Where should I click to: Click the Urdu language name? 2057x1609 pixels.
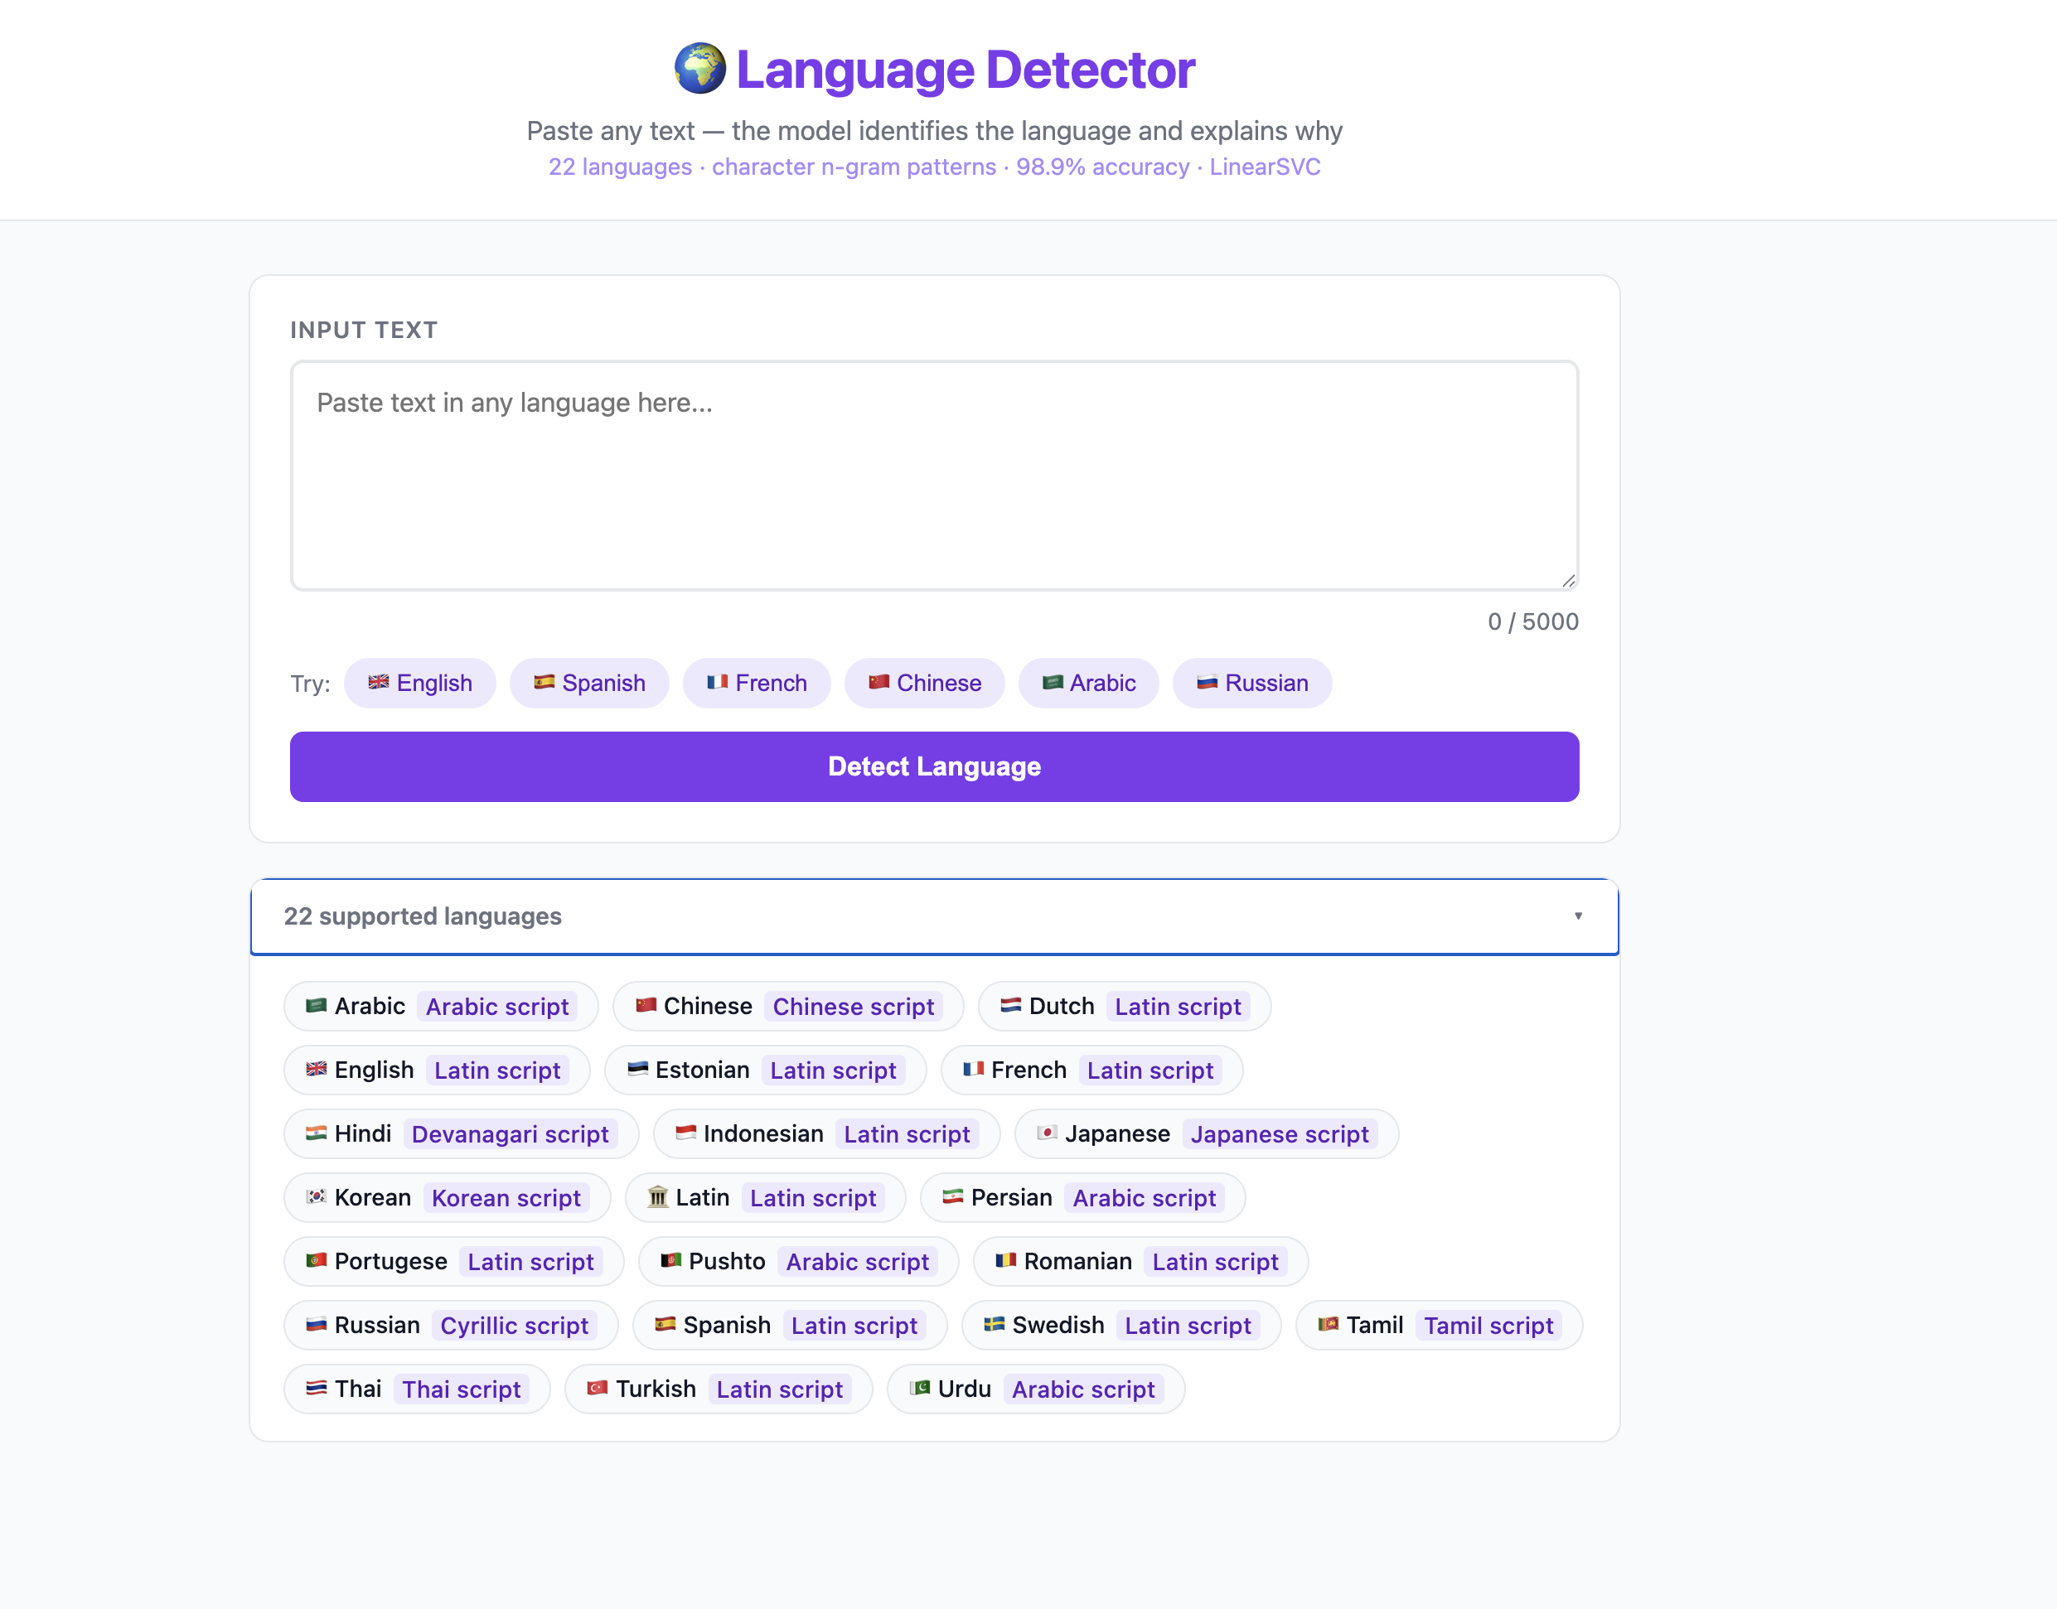[x=964, y=1388]
